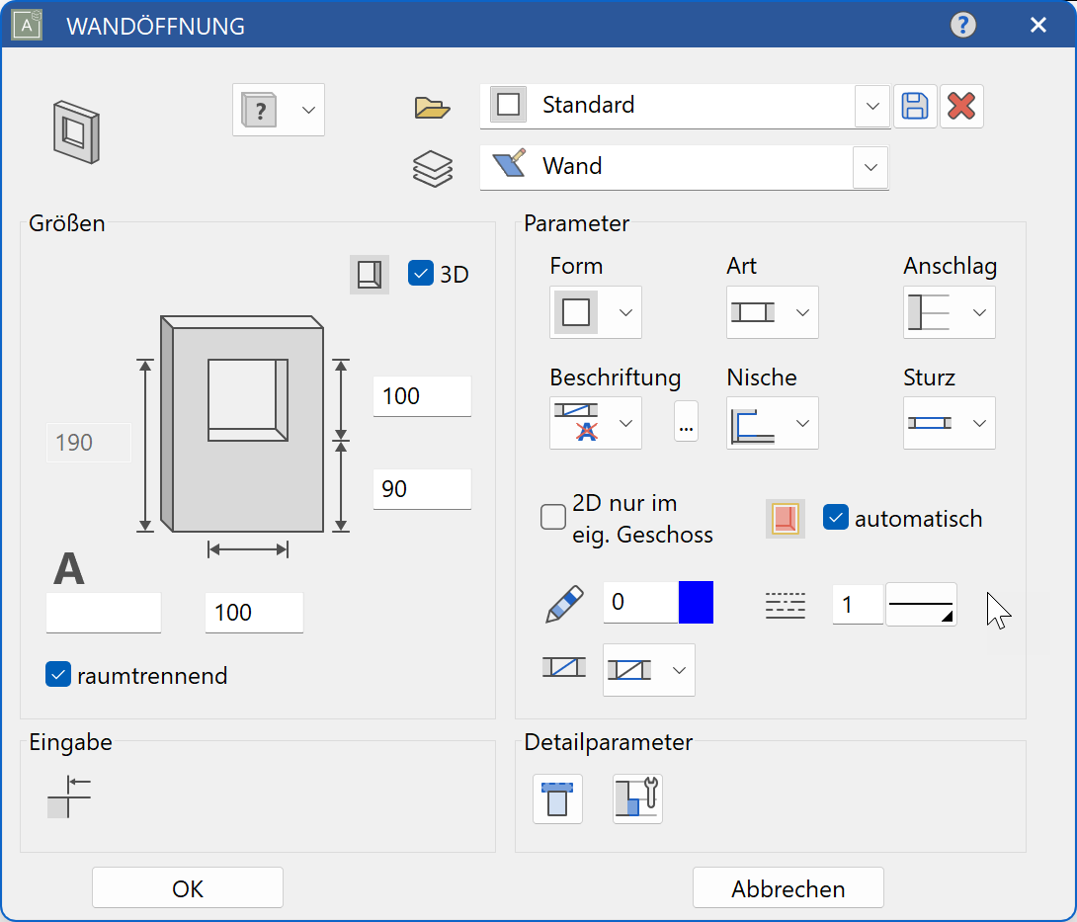Enable 2D nur im eig. Geschoss

pyautogui.click(x=553, y=517)
